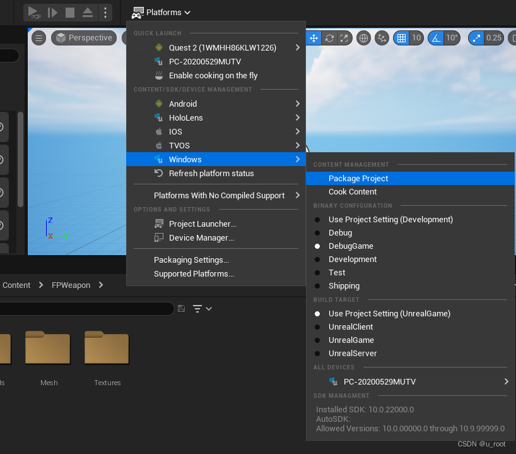The height and width of the screenshot is (454, 516).
Task: Click the save search icon
Action: click(181, 309)
